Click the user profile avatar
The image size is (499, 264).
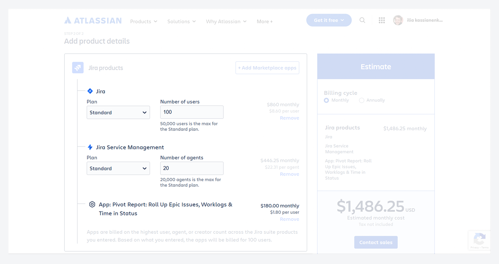[398, 20]
